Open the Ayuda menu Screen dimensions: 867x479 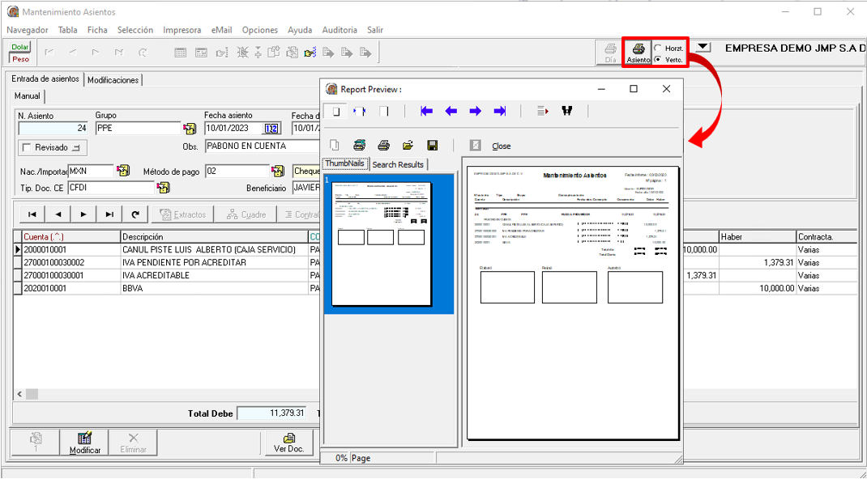point(300,30)
